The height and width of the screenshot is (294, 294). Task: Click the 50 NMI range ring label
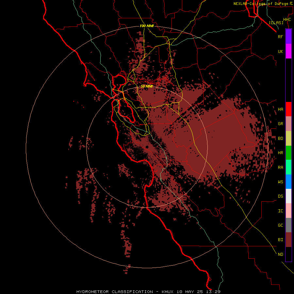pyautogui.click(x=147, y=86)
